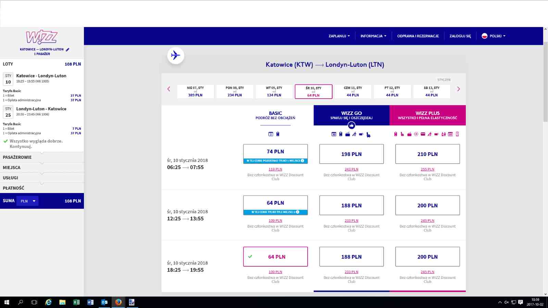Select the 64 PLN Basic fare at 12:25
The width and height of the screenshot is (548, 308).
(275, 205)
